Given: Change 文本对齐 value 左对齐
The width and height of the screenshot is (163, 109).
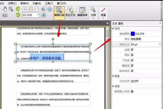Looking at the screenshot, I should (x=135, y=81).
